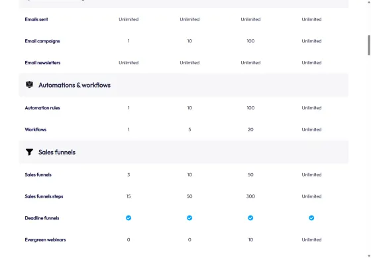Click Automation rules Unlimited value
The width and height of the screenshot is (371, 258).
tap(311, 108)
